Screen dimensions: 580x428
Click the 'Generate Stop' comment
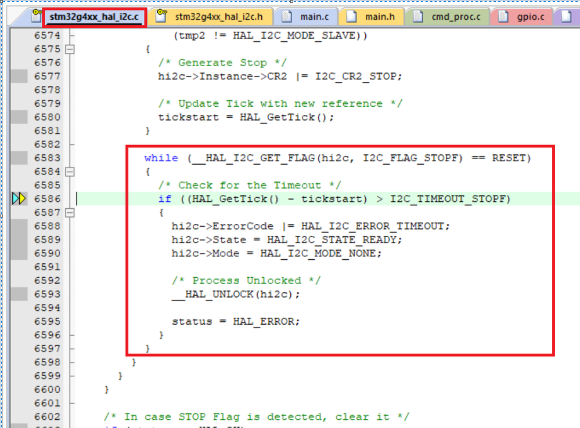(222, 63)
